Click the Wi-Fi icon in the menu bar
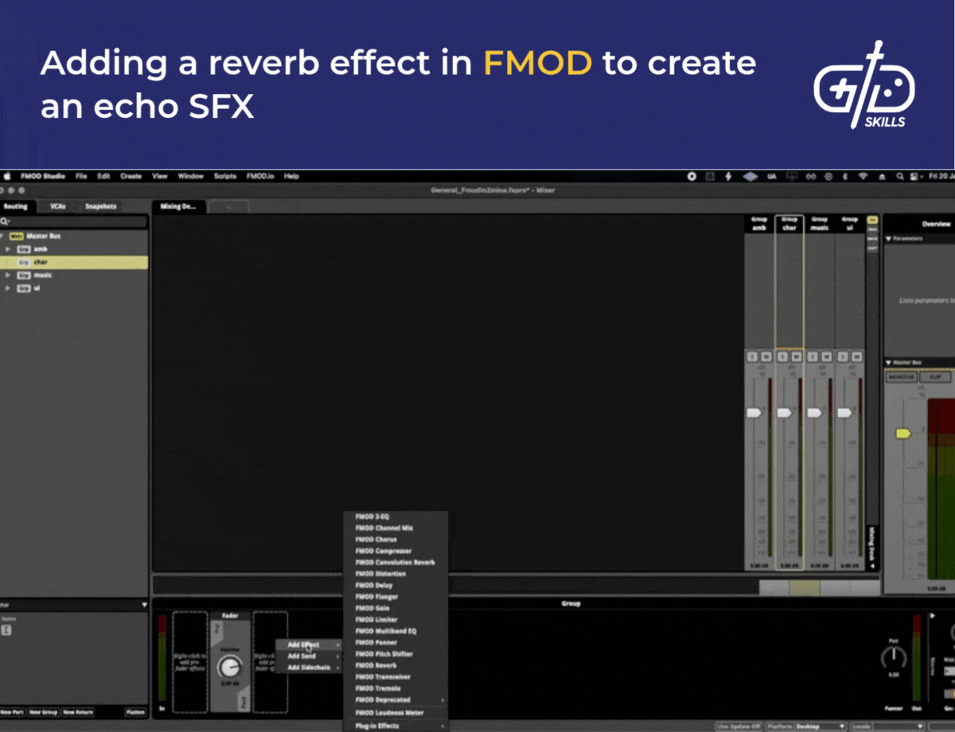The image size is (955, 732). [x=863, y=176]
